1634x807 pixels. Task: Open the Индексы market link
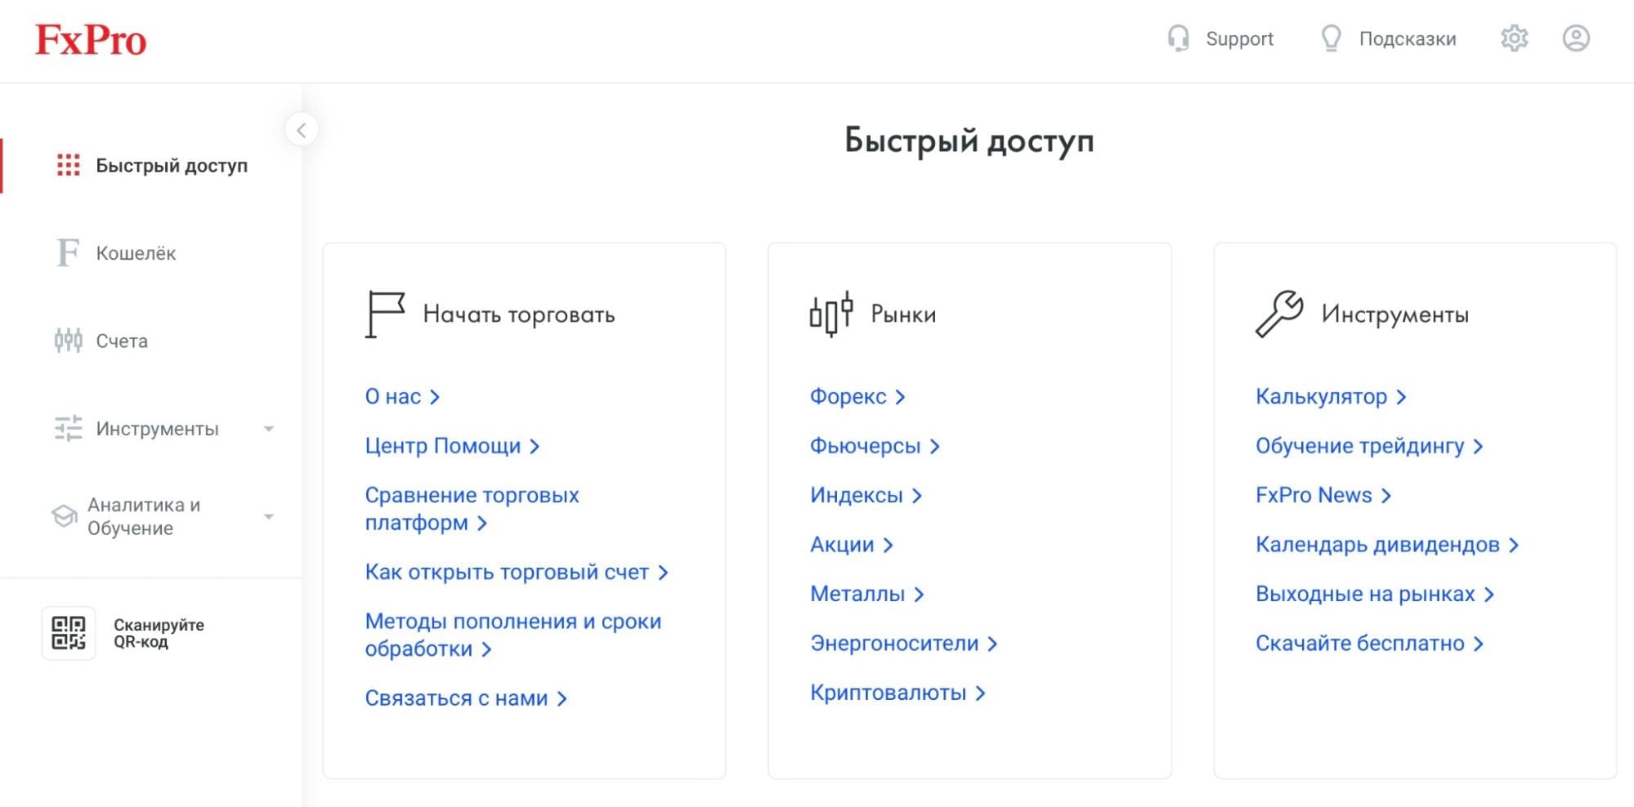click(866, 496)
